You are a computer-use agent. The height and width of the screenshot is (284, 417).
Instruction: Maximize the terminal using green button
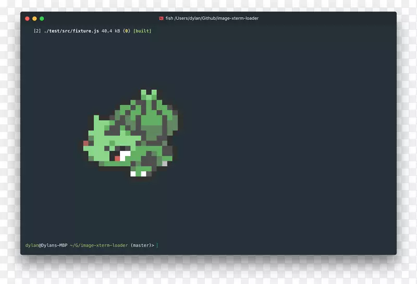click(42, 18)
